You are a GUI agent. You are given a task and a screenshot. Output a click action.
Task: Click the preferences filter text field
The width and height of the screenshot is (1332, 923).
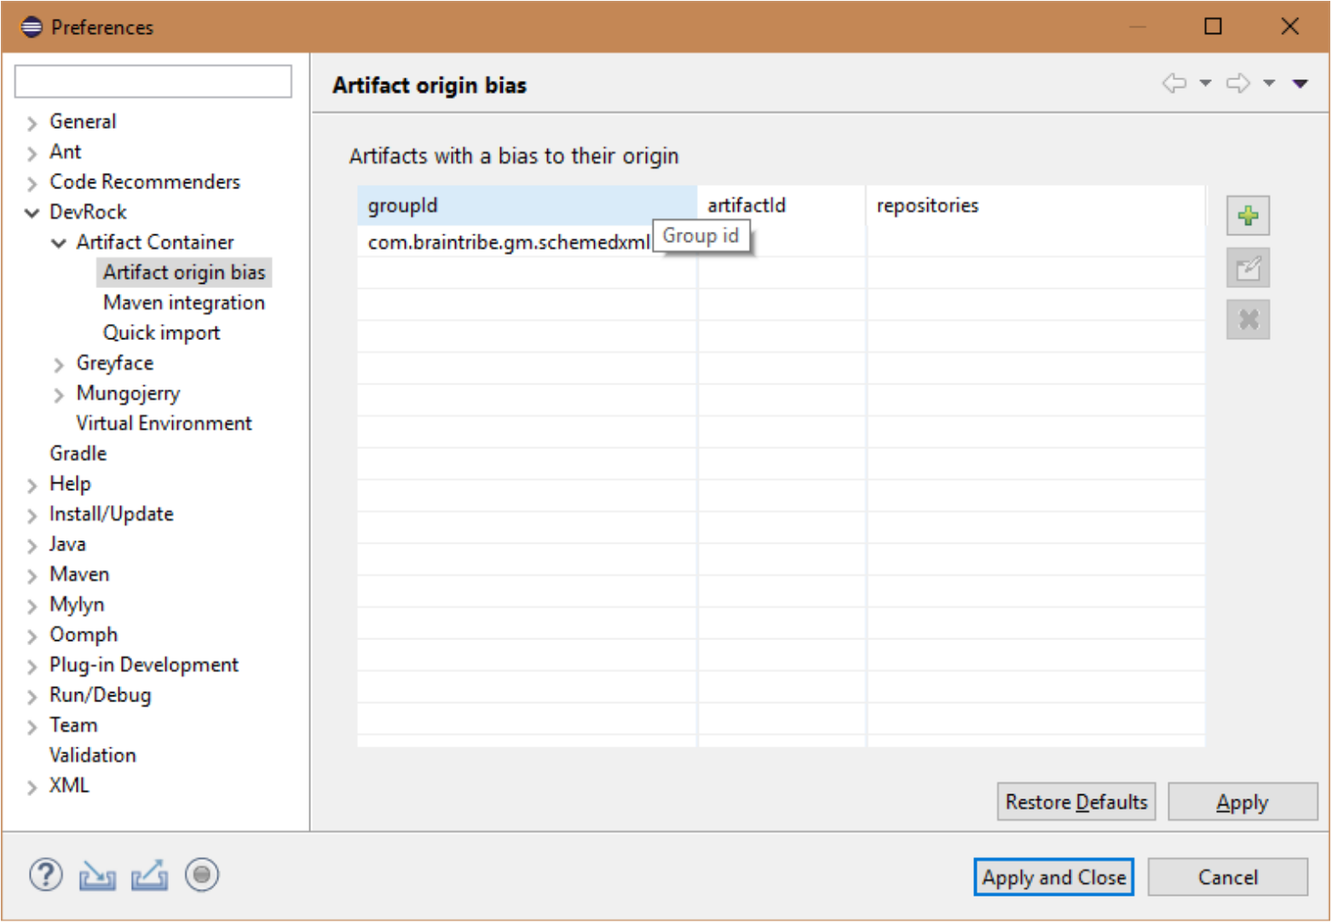(153, 82)
